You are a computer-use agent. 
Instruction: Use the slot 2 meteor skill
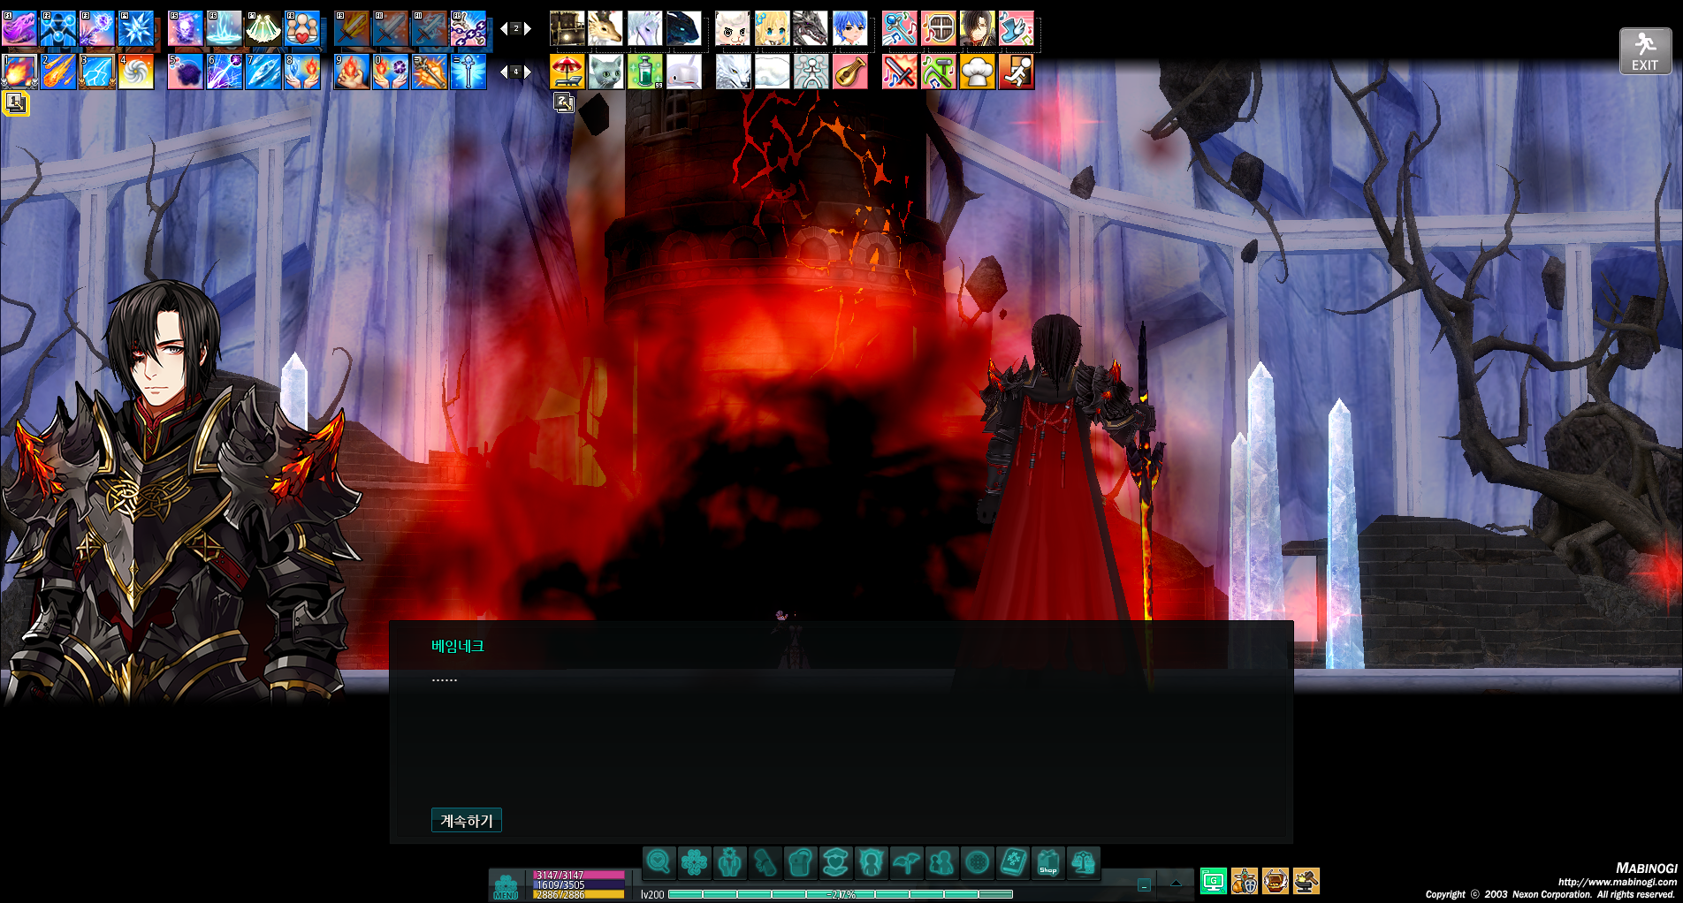point(58,72)
